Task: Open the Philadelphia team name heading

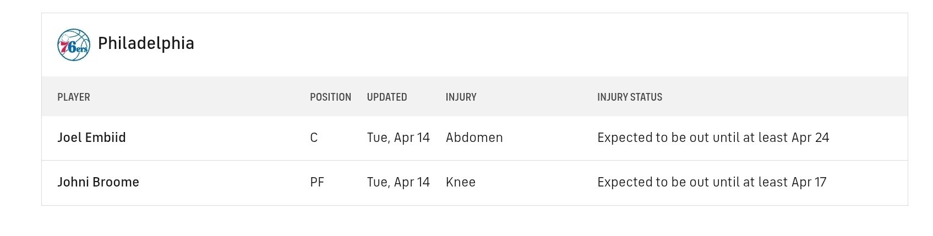Action: 146,43
